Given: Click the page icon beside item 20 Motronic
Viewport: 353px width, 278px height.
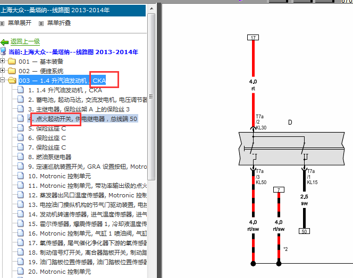Looking at the screenshot, I should click(21, 271).
